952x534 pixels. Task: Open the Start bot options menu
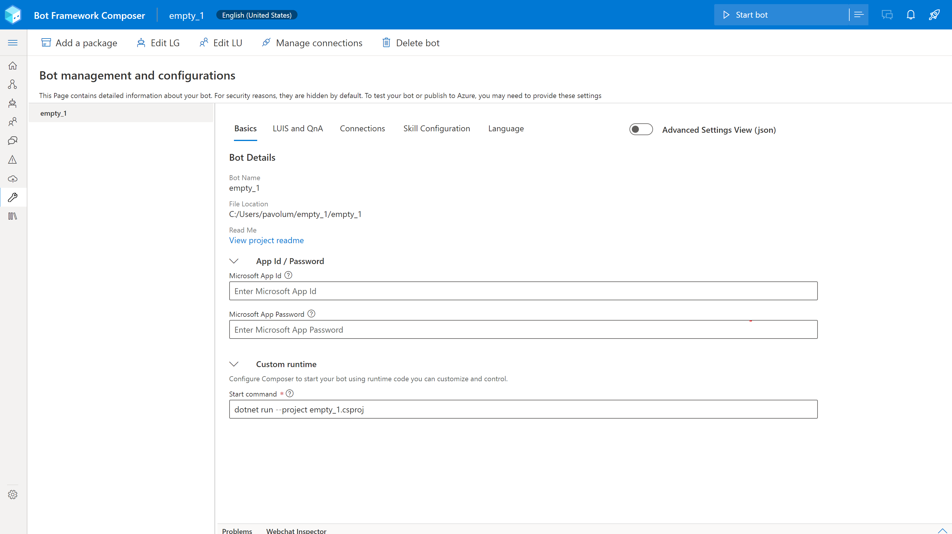[859, 15]
